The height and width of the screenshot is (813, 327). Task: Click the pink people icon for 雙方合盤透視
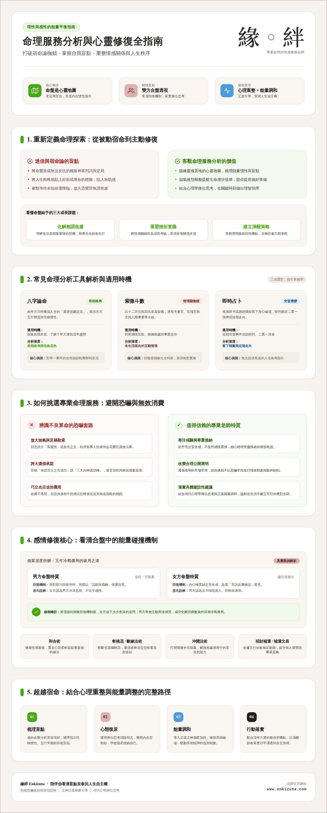coord(131,91)
